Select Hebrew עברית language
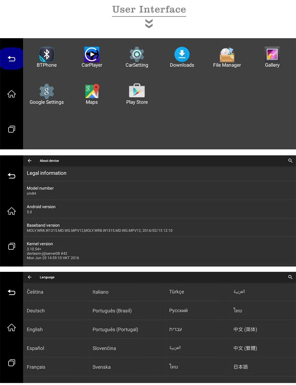 [x=198, y=329]
